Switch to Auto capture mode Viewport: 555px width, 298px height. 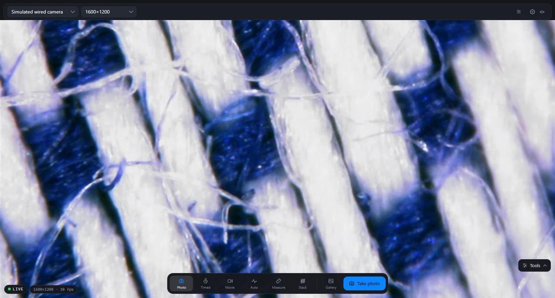pyautogui.click(x=254, y=283)
